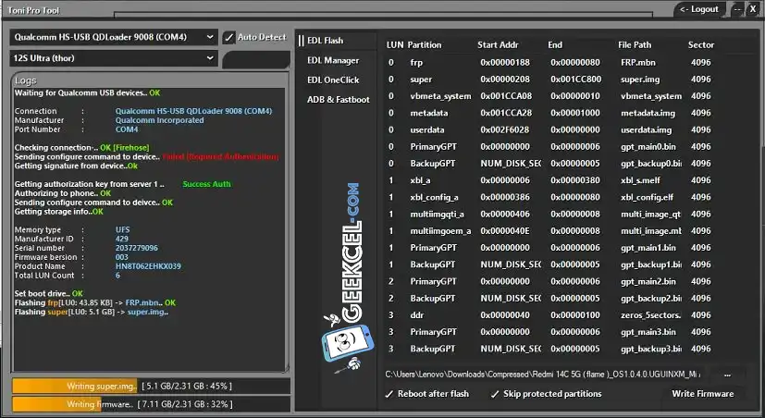Screen dimensions: 765x418
Task: Click the Logs panel heading
Action: [x=25, y=80]
